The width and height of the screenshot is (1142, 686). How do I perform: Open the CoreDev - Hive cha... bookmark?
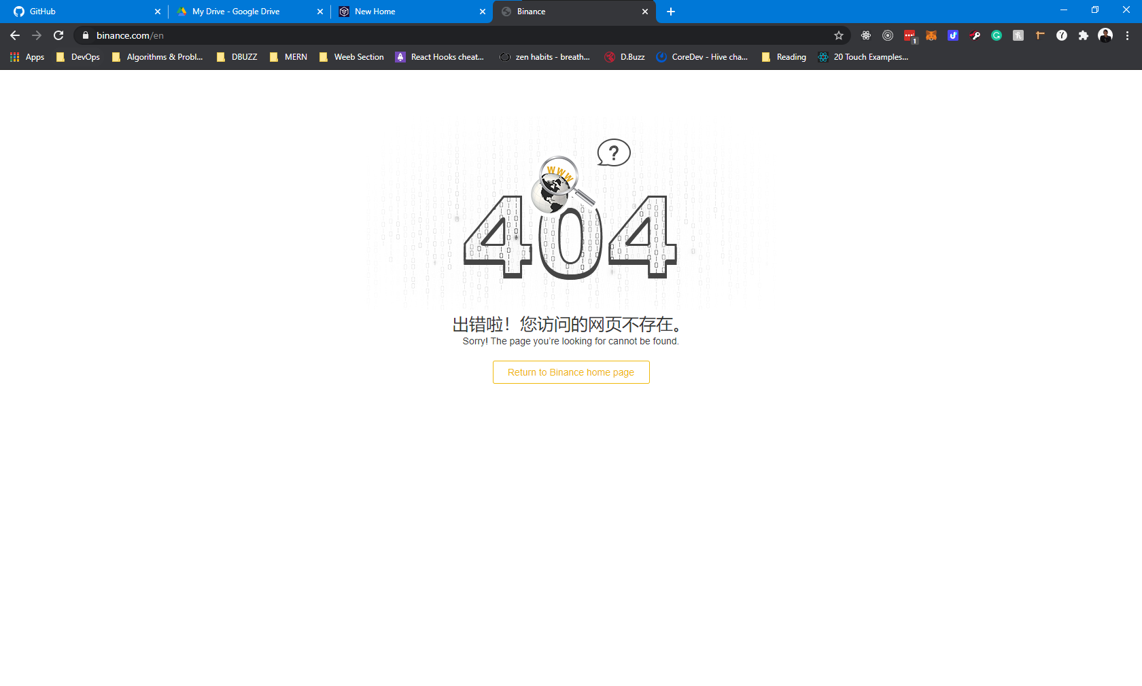702,57
